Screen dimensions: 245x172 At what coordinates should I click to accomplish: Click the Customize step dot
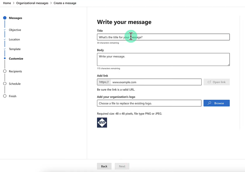click(5, 58)
